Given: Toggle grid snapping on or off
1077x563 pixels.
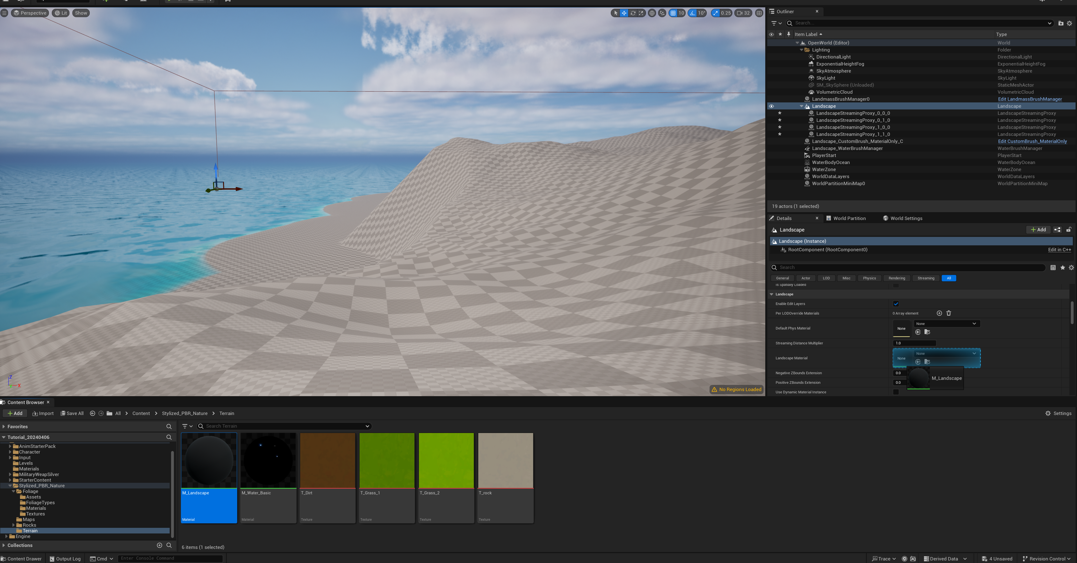Looking at the screenshot, I should tap(673, 13).
